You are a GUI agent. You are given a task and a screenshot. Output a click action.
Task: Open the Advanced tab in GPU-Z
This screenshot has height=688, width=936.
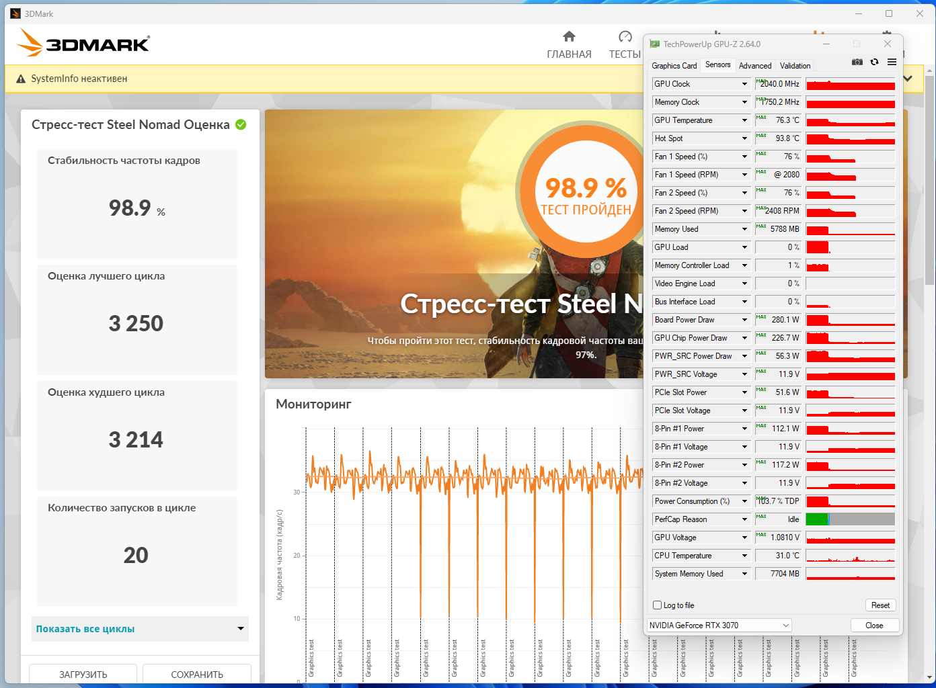coord(755,66)
